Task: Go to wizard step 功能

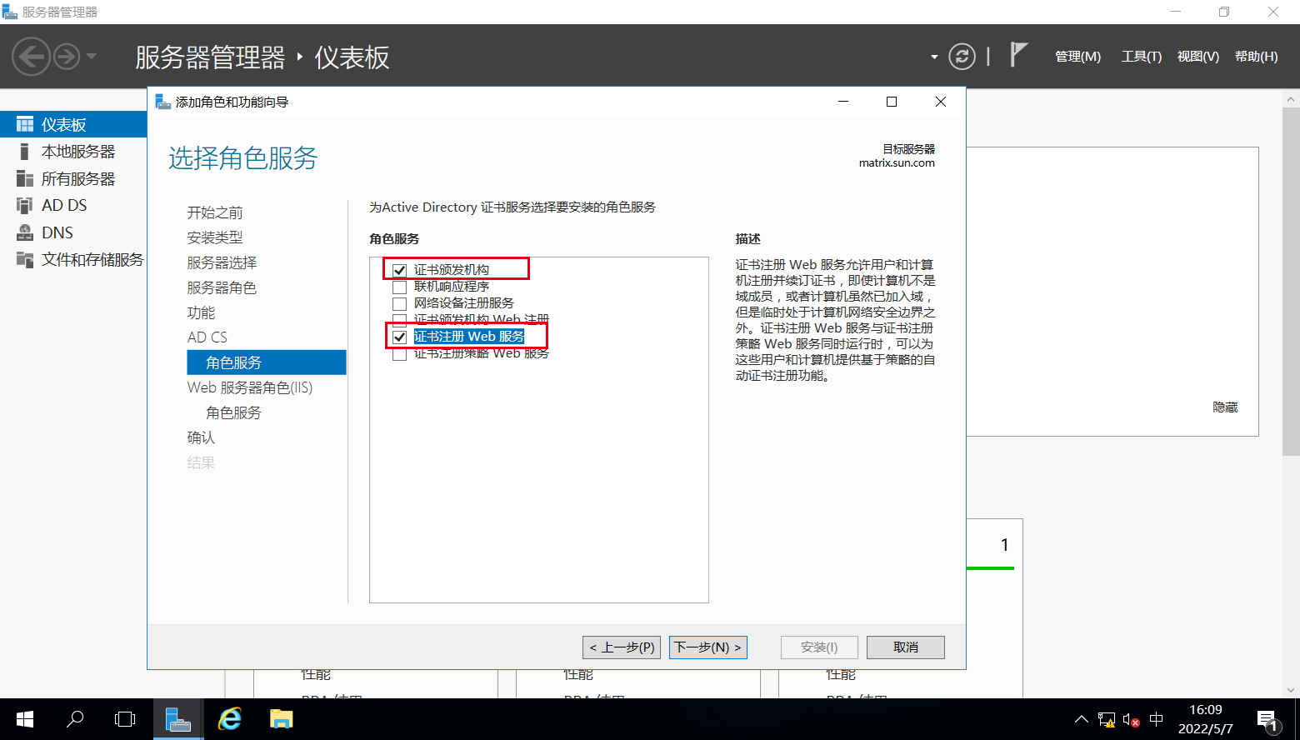Action: pos(201,312)
